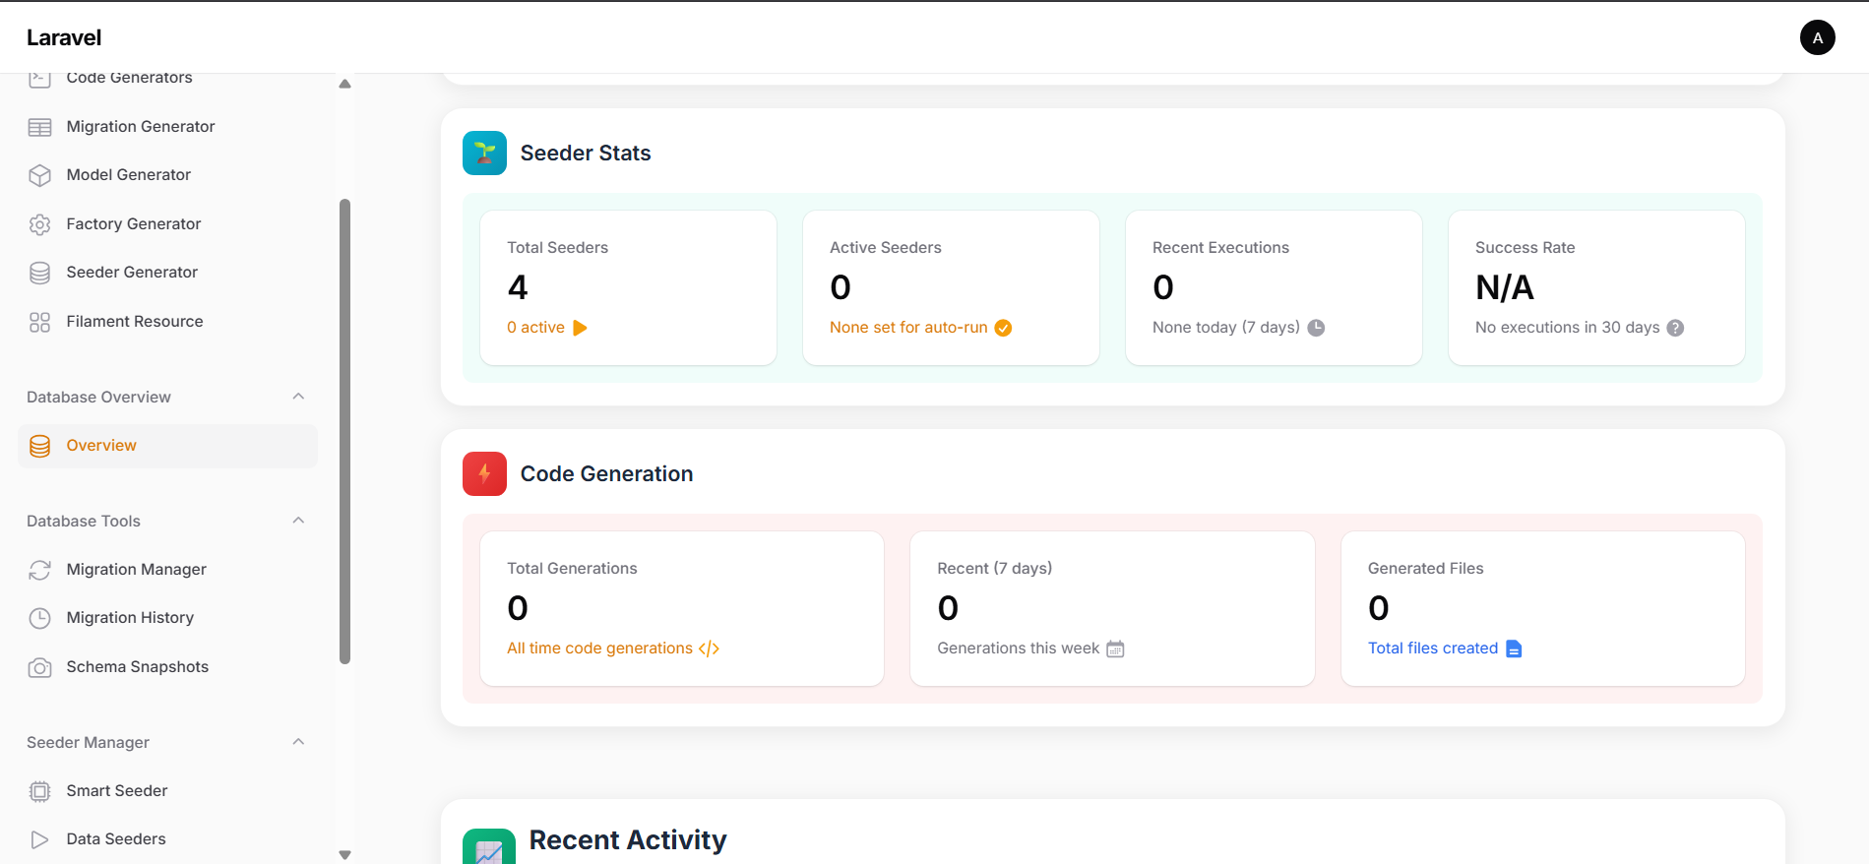Click the Seeder Generator database icon
The height and width of the screenshot is (864, 1869).
[39, 273]
